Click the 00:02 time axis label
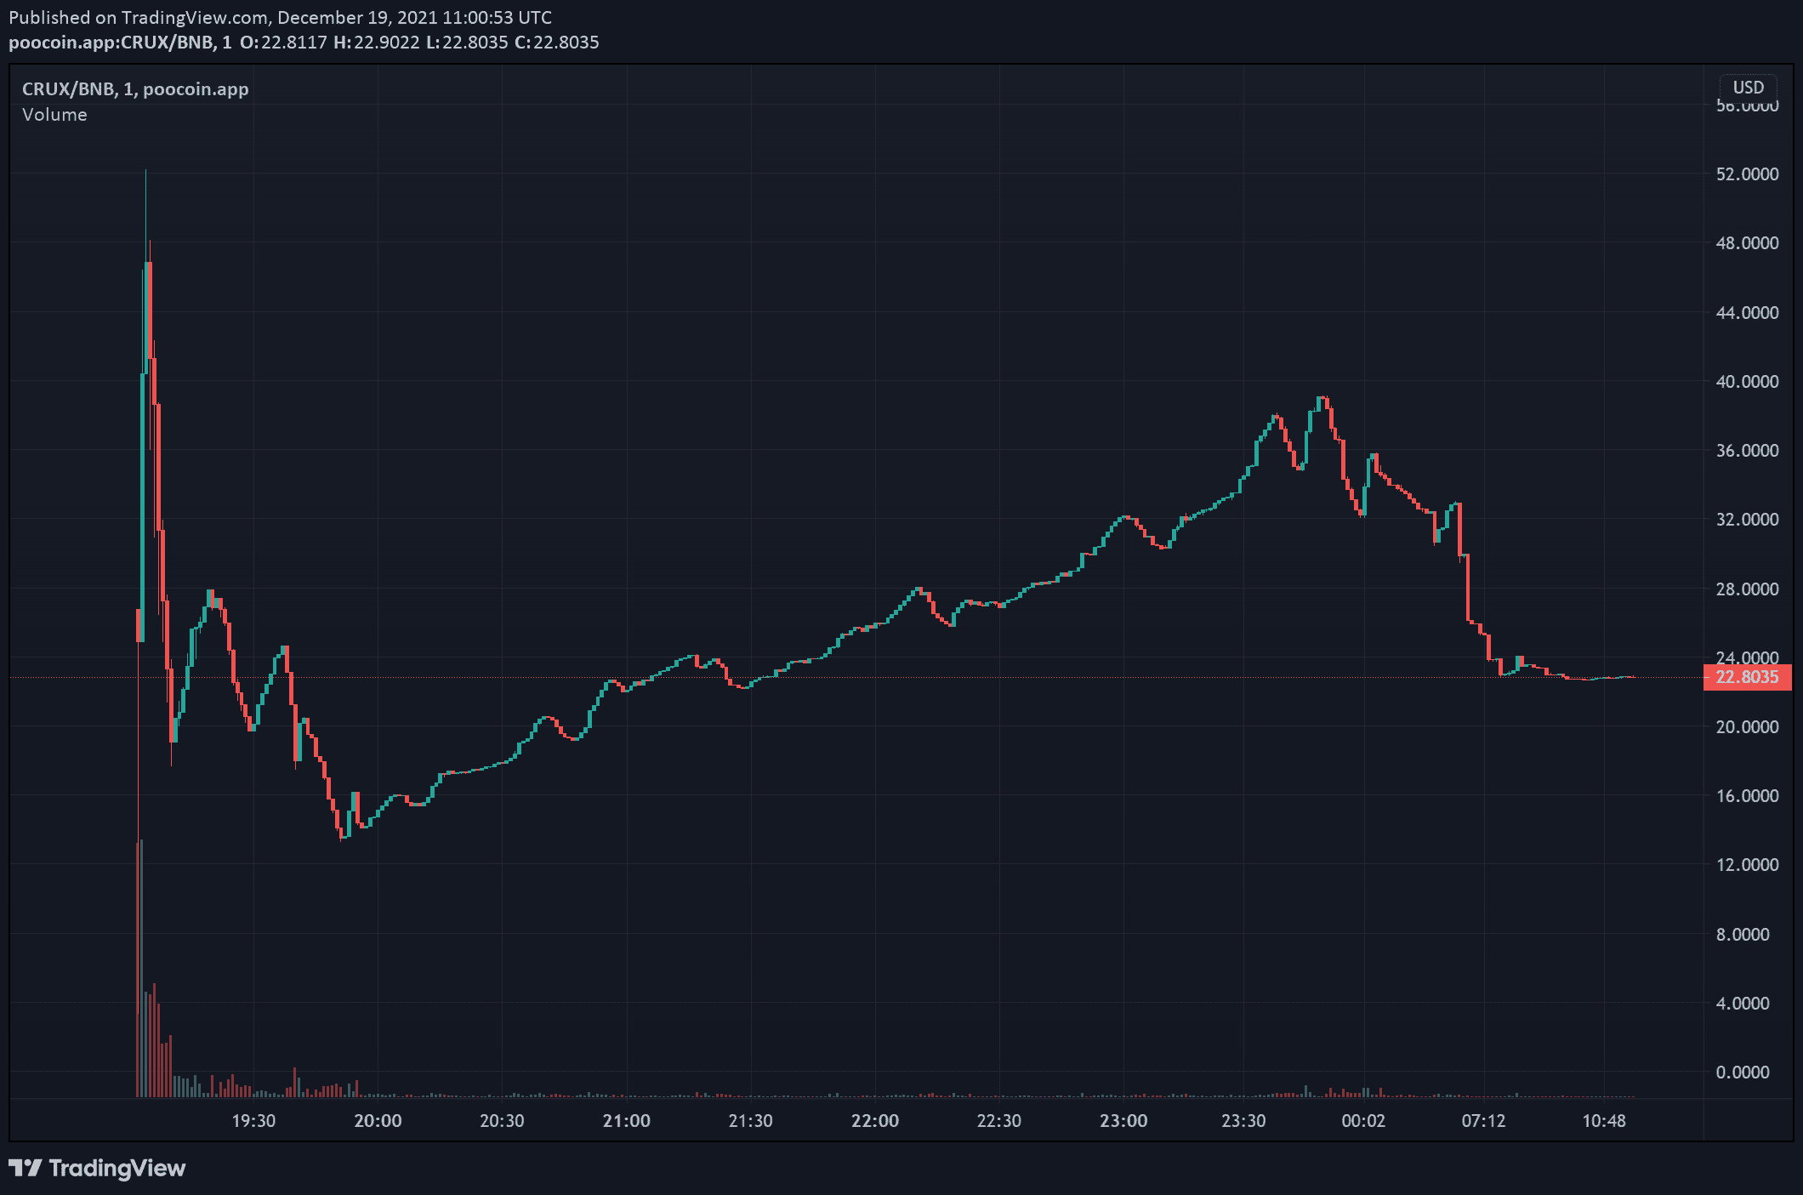Image resolution: width=1803 pixels, height=1195 pixels. (x=1363, y=1121)
